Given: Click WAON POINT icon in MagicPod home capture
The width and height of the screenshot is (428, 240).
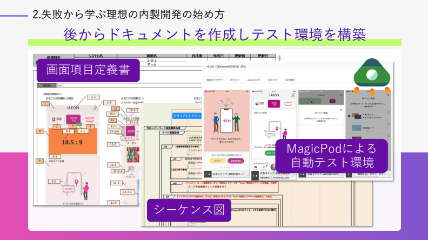Looking at the screenshot, I should [259, 103].
